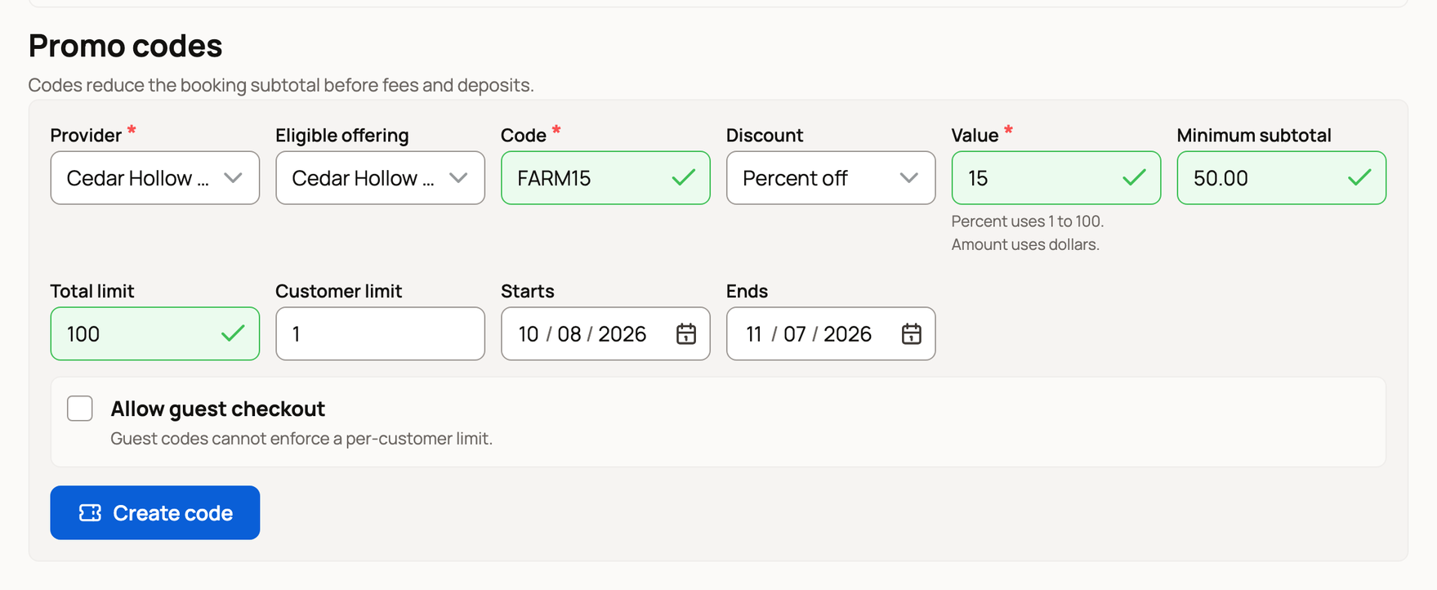Click the Promo codes heading
Viewport: 1437px width, 590px height.
(x=125, y=46)
